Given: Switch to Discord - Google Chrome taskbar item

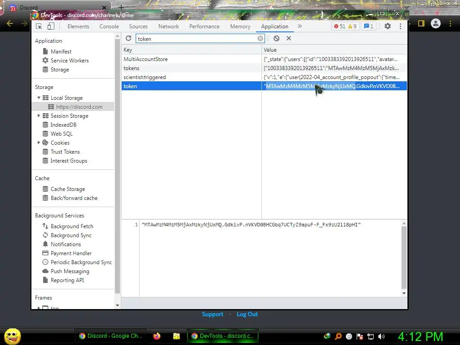Looking at the screenshot, I should [111, 336].
